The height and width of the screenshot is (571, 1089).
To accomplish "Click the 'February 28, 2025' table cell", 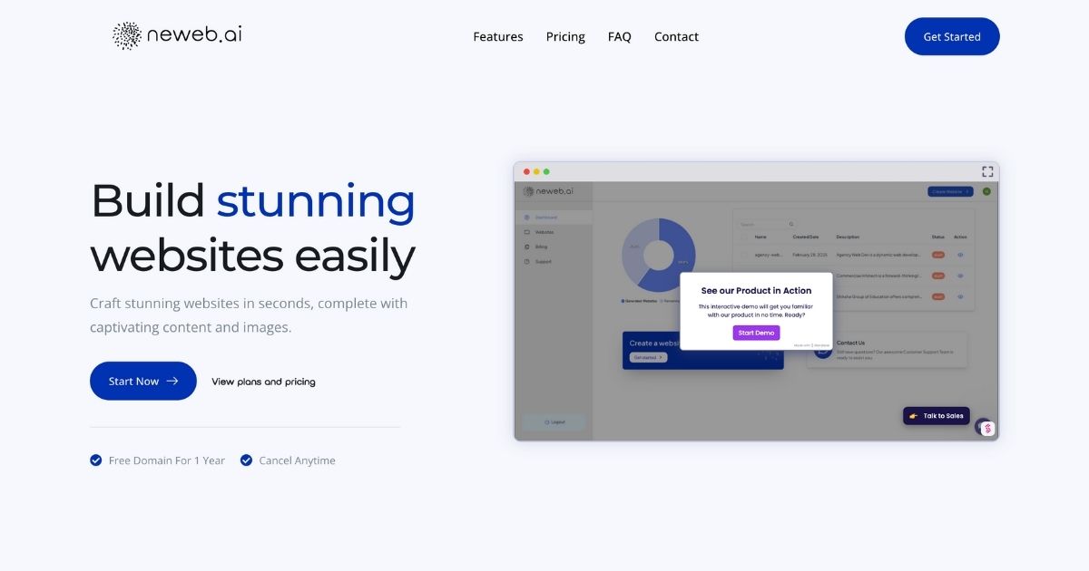I will [x=809, y=255].
